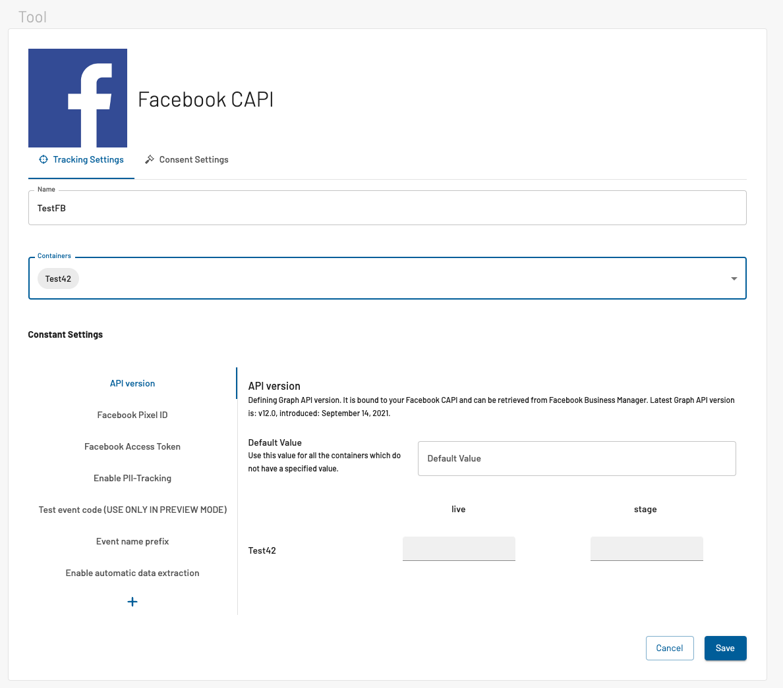Click the Default Value input field
The width and height of the screenshot is (783, 688).
(x=577, y=458)
